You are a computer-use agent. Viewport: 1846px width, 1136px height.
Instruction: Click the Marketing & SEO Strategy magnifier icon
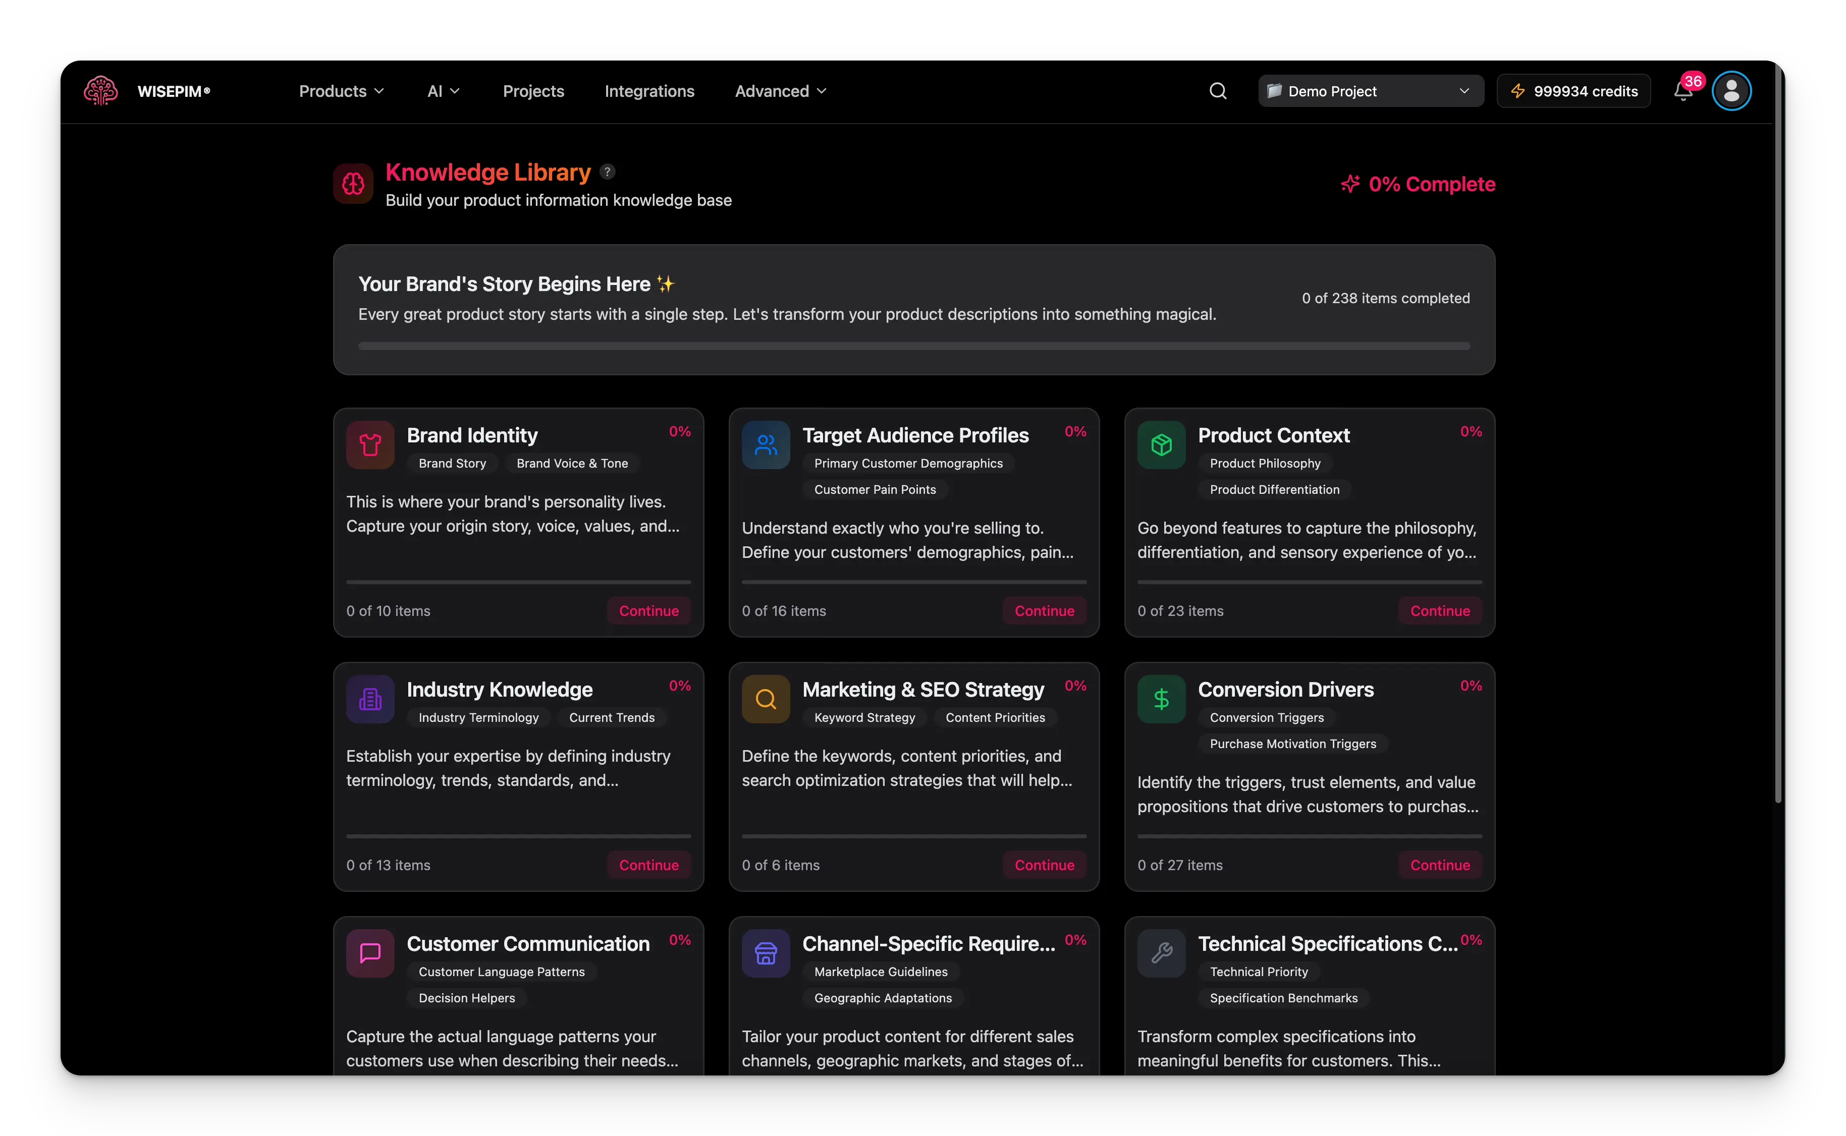pyautogui.click(x=765, y=699)
